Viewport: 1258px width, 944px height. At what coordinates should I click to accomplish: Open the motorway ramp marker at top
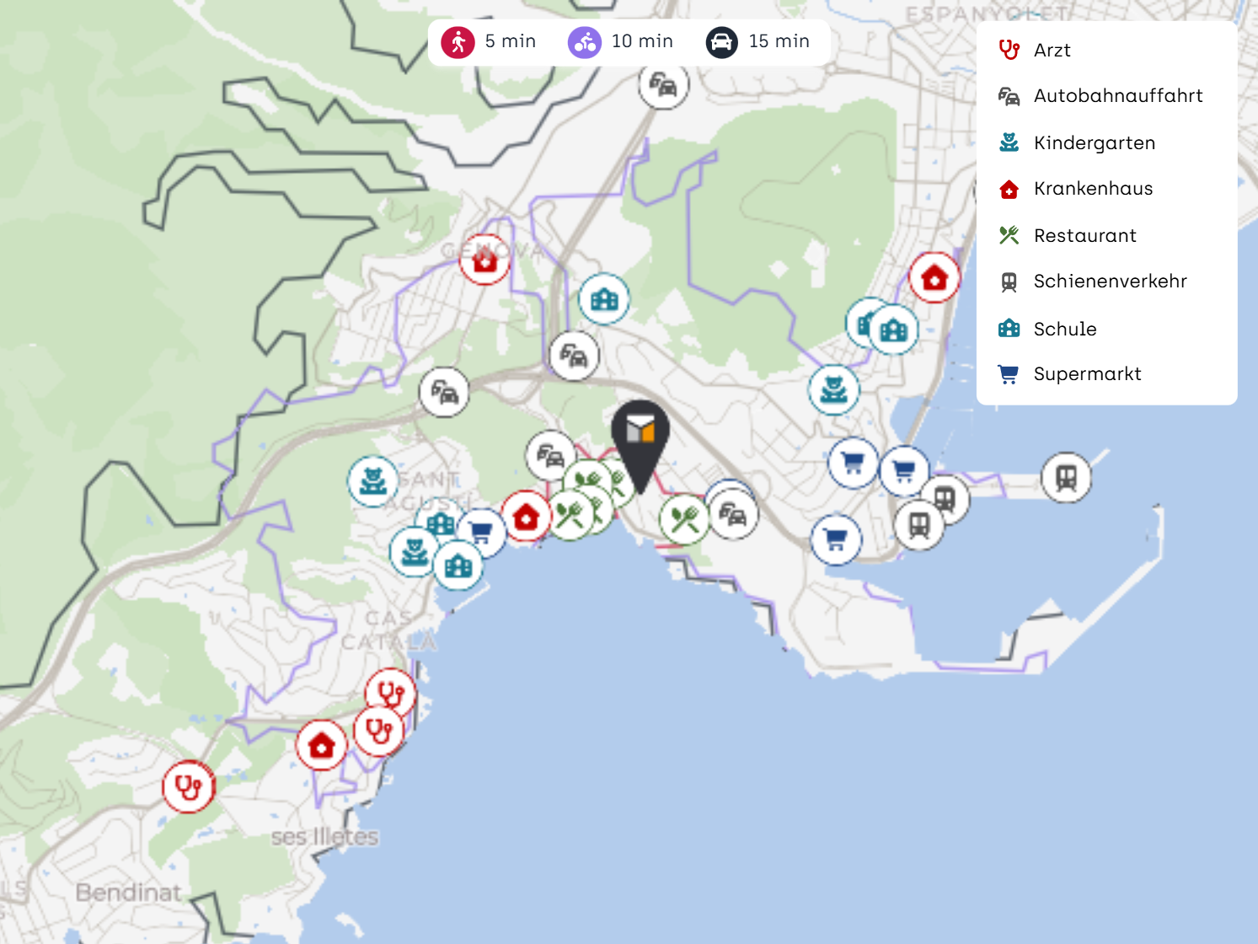(x=663, y=85)
